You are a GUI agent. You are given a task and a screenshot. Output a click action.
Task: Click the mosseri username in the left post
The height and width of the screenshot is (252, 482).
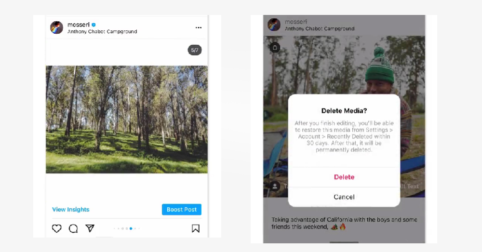click(79, 25)
